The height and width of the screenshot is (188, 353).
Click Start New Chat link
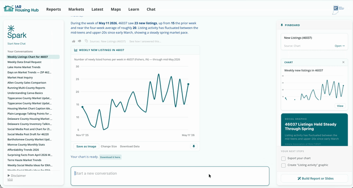(x=16, y=44)
